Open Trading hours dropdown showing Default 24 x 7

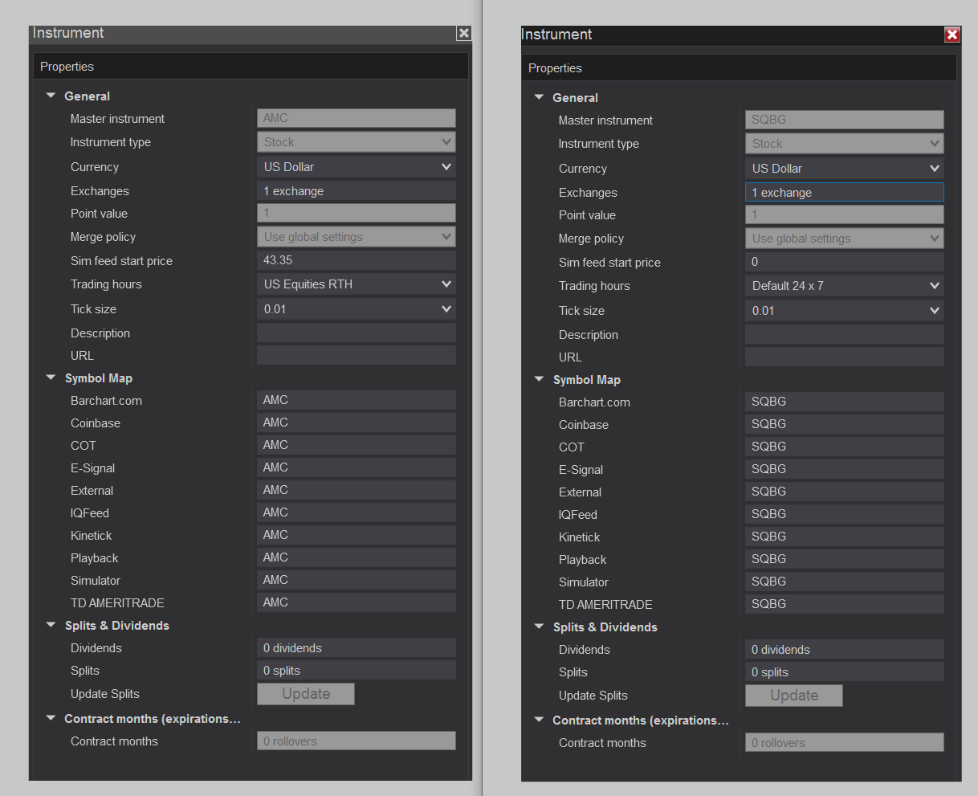coord(845,286)
